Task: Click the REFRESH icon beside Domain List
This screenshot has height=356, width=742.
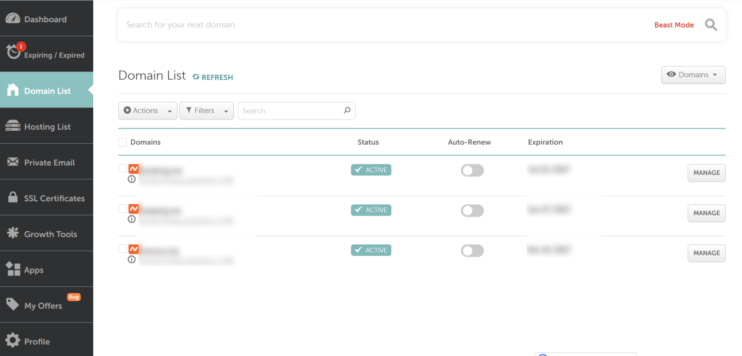Action: pyautogui.click(x=196, y=77)
